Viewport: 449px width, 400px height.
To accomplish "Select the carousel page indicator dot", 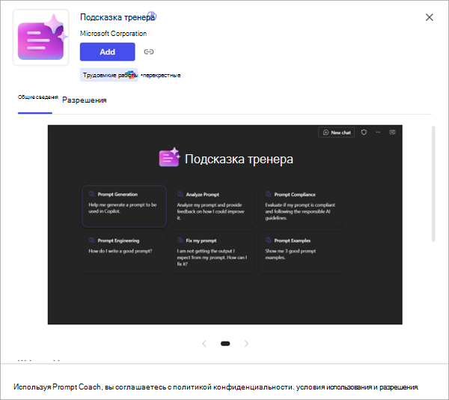I will coord(225,344).
